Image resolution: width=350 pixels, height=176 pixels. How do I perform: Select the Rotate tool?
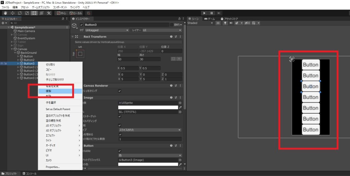tap(20, 13)
